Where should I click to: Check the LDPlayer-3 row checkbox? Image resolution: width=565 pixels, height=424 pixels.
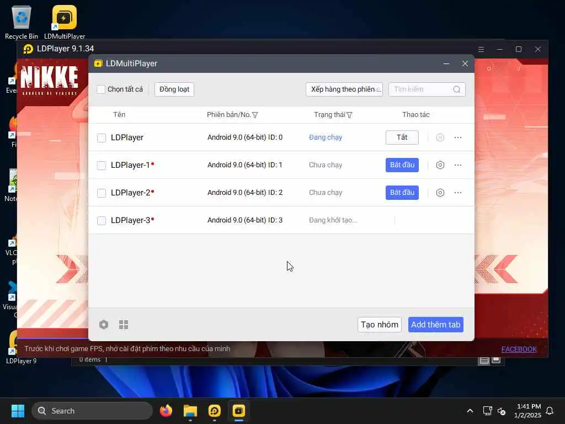tap(102, 221)
